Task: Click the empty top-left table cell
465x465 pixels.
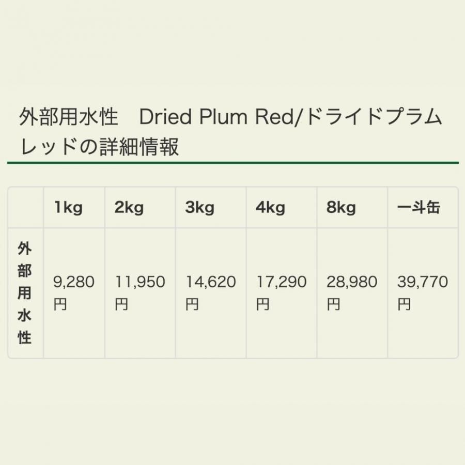Action: coord(26,207)
